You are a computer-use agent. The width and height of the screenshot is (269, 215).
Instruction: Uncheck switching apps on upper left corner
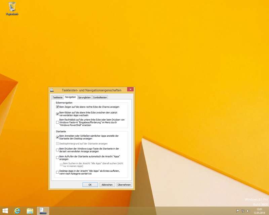click(57, 114)
